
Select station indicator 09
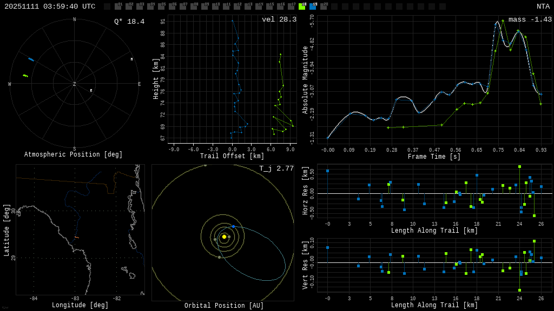(x=205, y=6)
